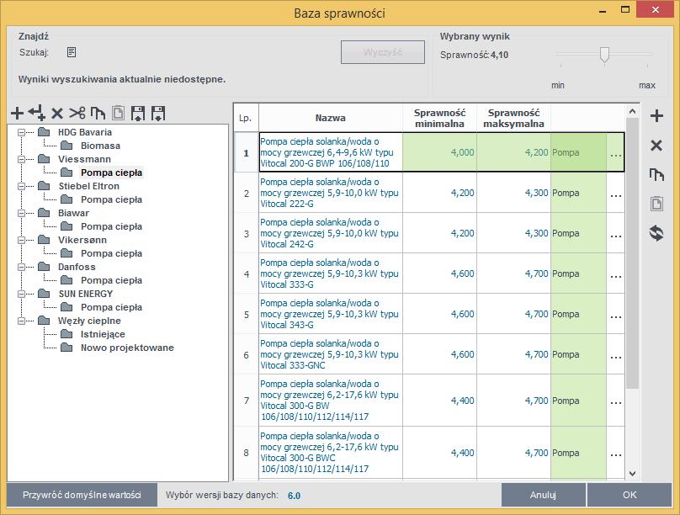Click the scissors cut icon in tree toolbar
The image size is (680, 515).
tap(77, 113)
